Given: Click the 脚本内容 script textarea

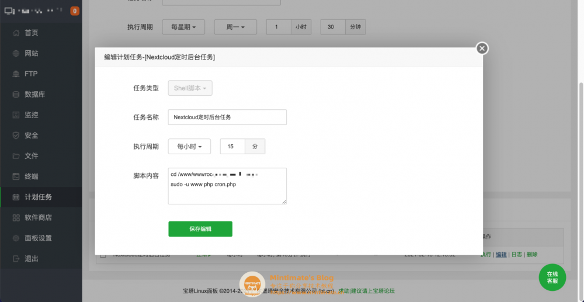Looking at the screenshot, I should click(x=227, y=186).
